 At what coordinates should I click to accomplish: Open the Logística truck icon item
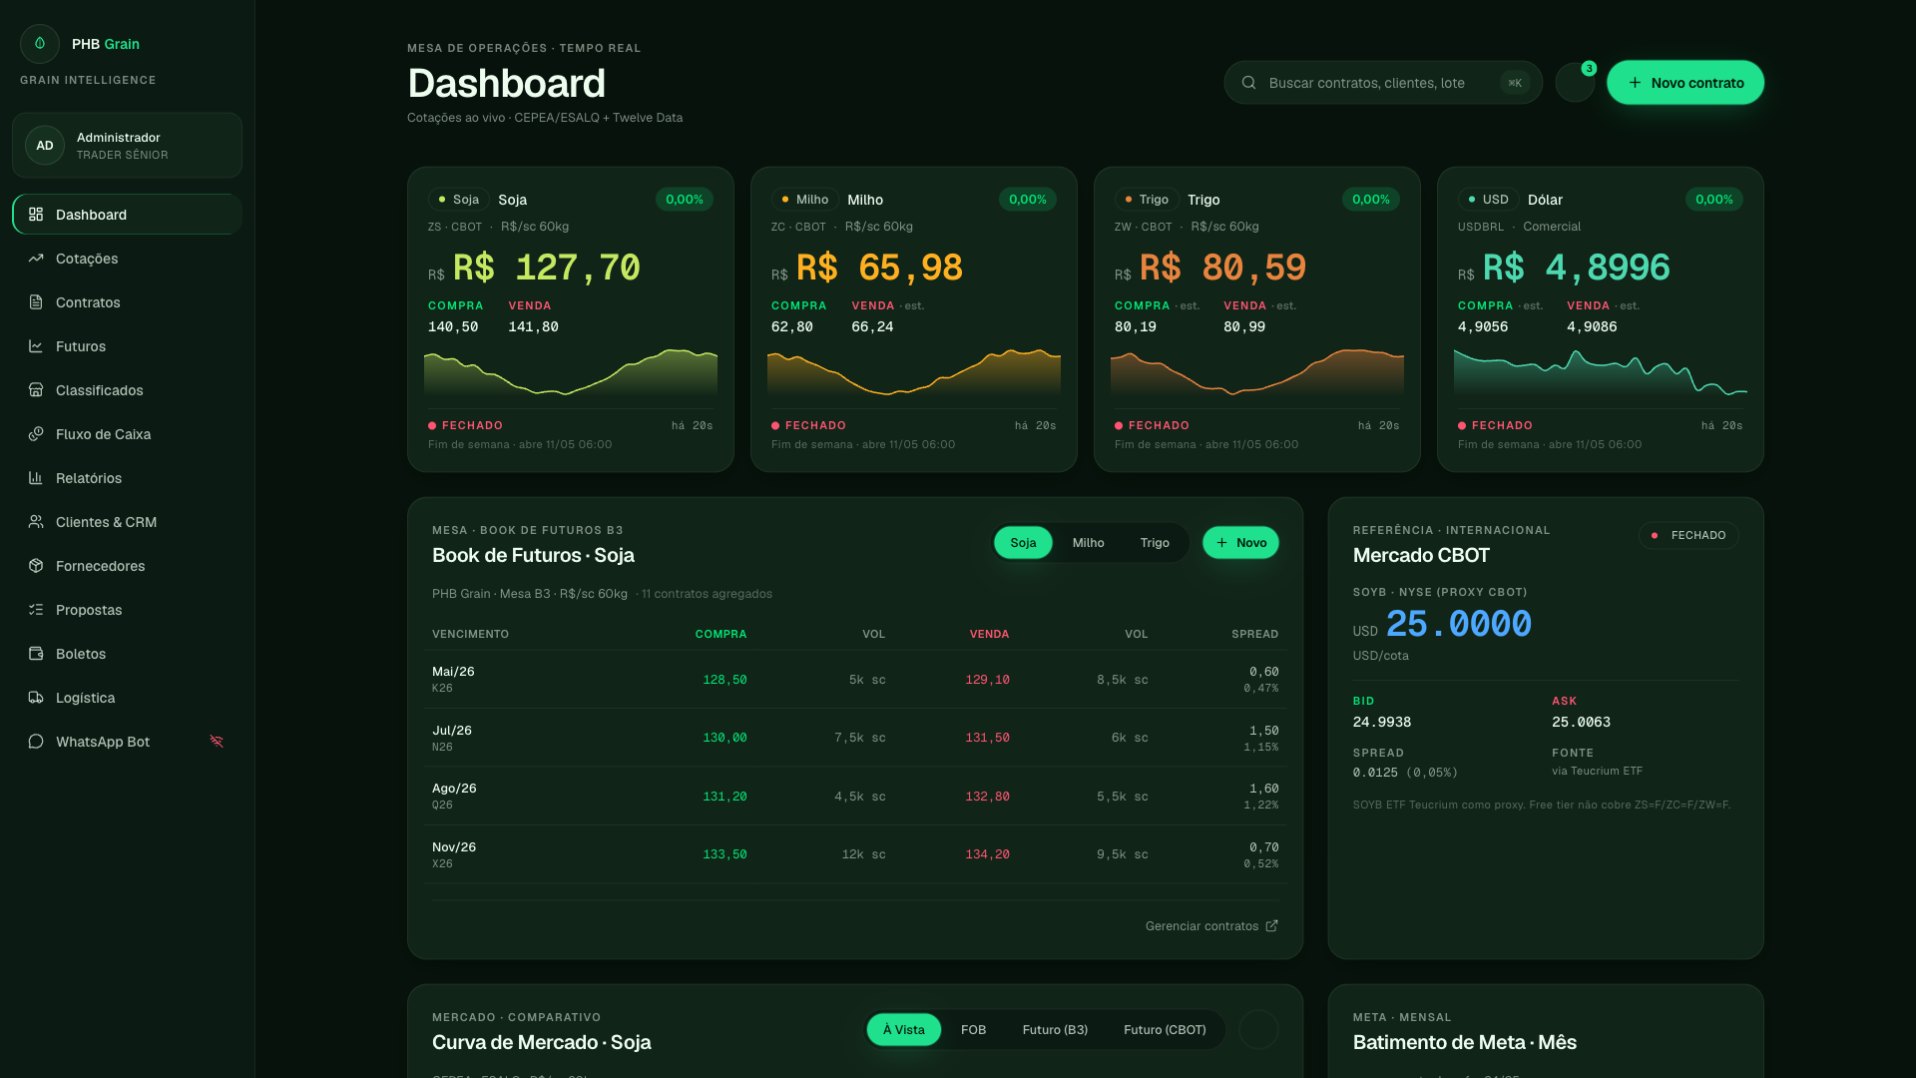point(36,698)
